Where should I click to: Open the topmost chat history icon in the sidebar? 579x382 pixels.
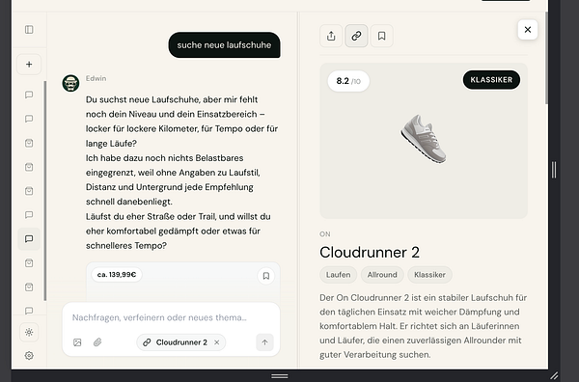pyautogui.click(x=29, y=95)
